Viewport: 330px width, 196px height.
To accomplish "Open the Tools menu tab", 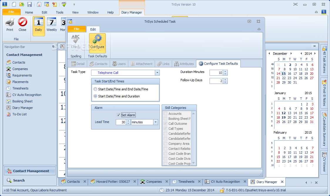I will 60,12.
